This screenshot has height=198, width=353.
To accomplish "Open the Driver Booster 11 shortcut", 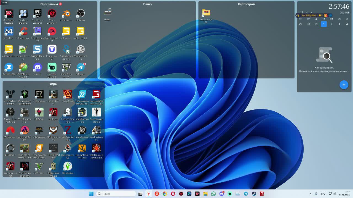I will click(52, 16).
